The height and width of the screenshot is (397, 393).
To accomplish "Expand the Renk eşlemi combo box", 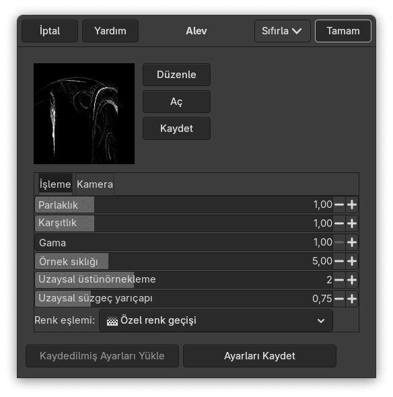I will [x=216, y=320].
